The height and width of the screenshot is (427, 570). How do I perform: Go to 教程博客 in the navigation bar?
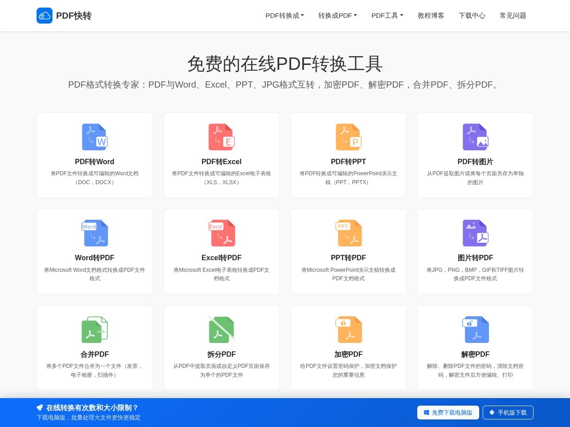[431, 16]
